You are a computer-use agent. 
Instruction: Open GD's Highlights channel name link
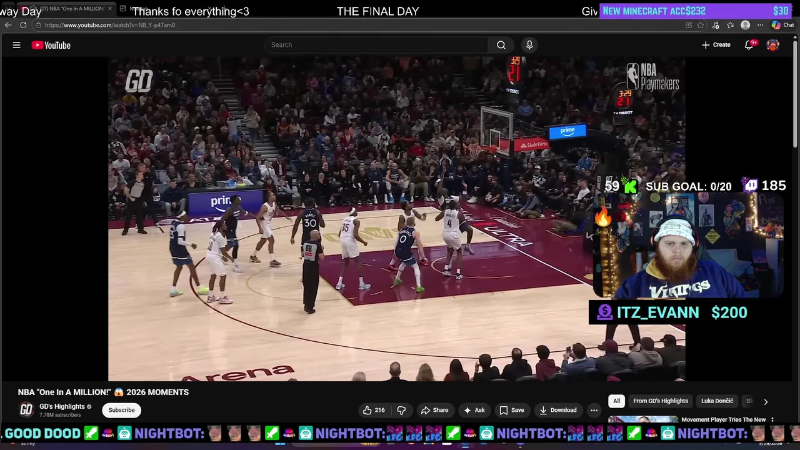coord(62,407)
